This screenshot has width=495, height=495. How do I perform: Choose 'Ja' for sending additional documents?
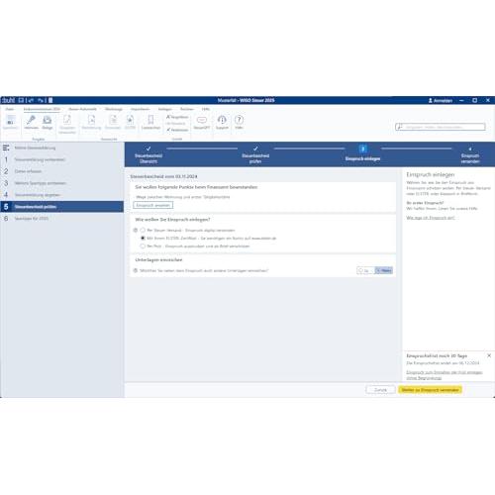pyautogui.click(x=365, y=270)
